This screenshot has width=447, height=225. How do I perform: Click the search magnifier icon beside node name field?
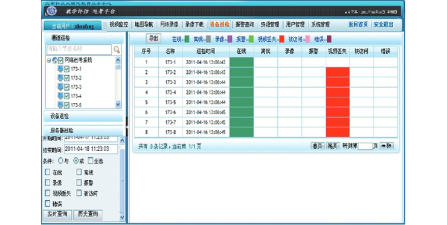click(117, 50)
